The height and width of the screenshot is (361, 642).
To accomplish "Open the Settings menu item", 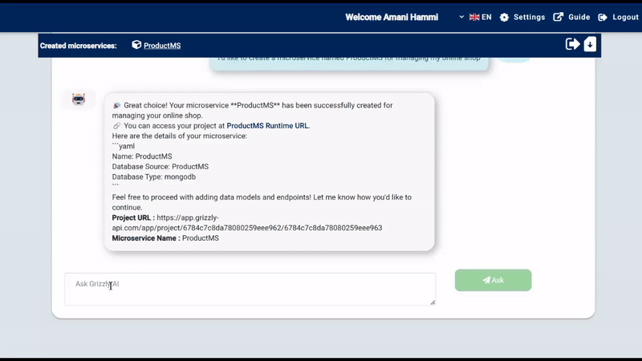I will (529, 17).
